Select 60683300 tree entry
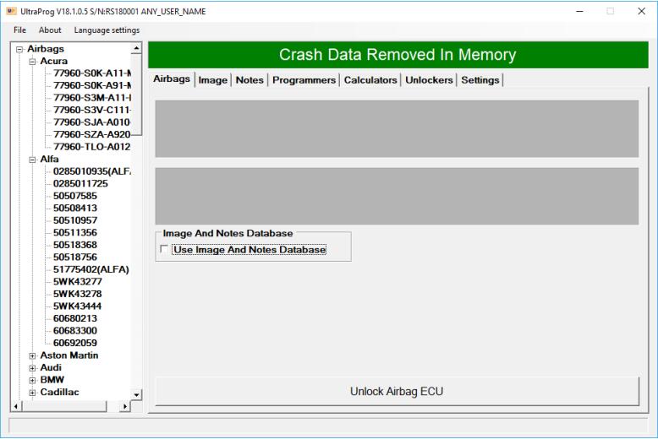Image resolution: width=658 pixels, height=439 pixels. 75,330
